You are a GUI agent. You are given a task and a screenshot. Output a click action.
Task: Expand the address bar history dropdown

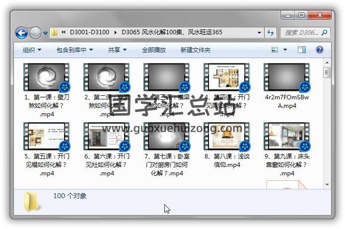coord(259,33)
